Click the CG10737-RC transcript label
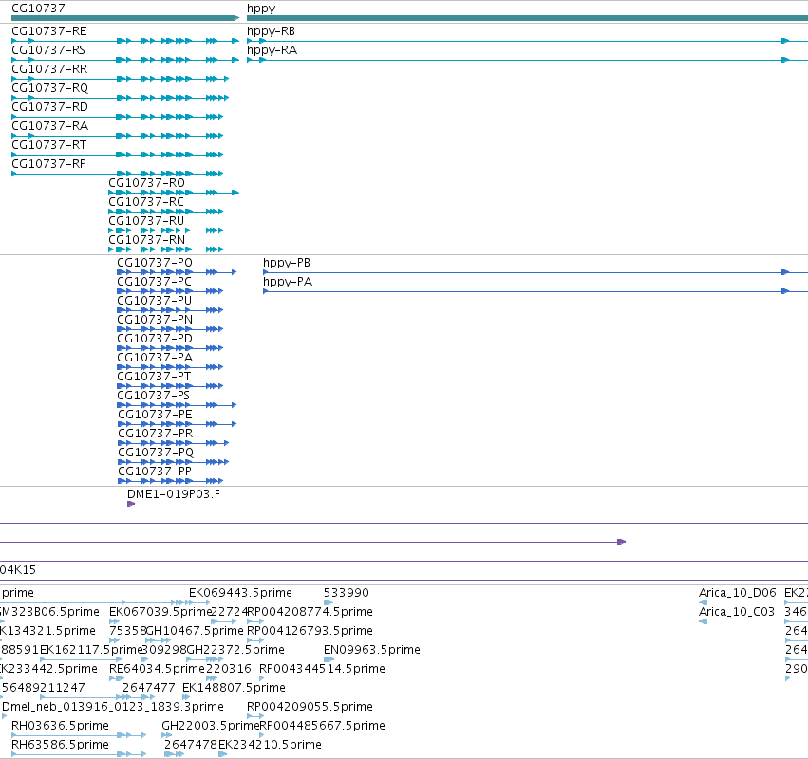This screenshot has width=808, height=759. (146, 202)
